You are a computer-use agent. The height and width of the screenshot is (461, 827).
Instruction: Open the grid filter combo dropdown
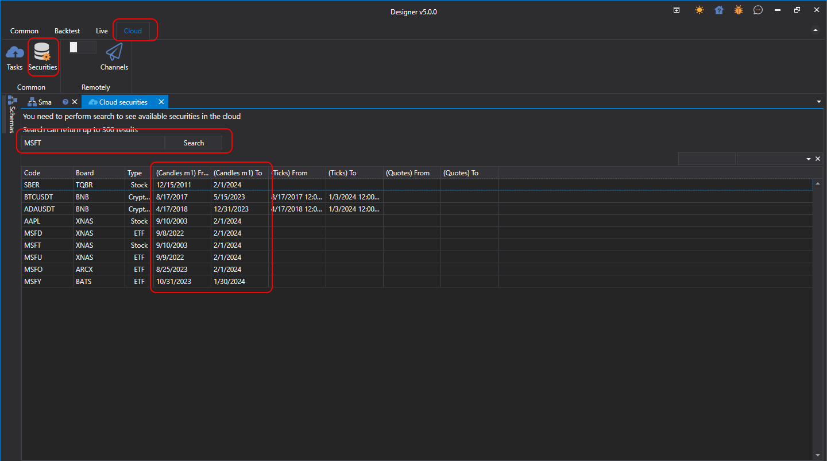tap(809, 159)
